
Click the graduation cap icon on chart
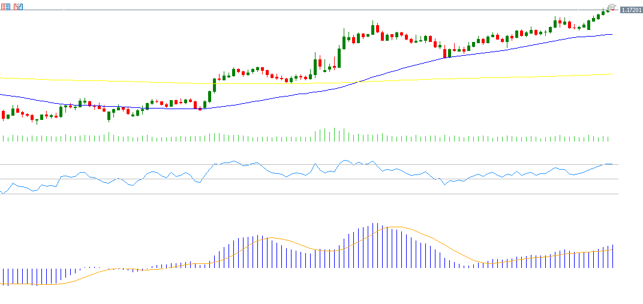(x=612, y=7)
